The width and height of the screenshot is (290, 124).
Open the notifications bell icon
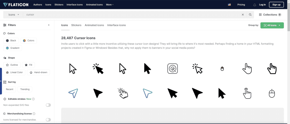(x=255, y=5)
